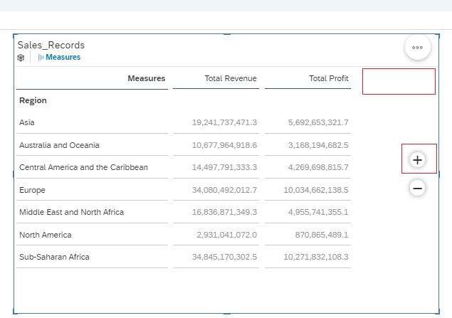Click Asia profit cell 5,692,653,321.7
The image size is (452, 318).
pos(318,122)
